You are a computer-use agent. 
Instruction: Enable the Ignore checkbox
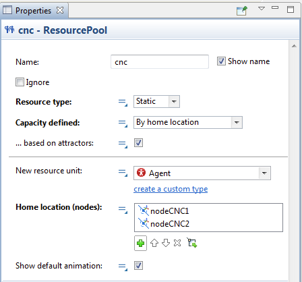(x=20, y=82)
